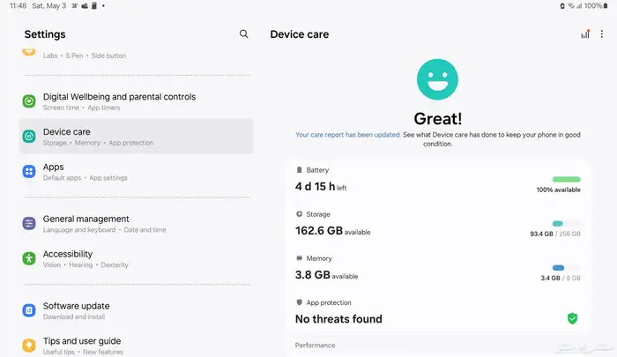Tap the Apps blue grid icon

(29, 172)
